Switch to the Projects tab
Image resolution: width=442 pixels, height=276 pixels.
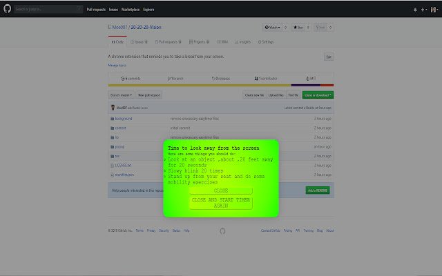tap(199, 42)
